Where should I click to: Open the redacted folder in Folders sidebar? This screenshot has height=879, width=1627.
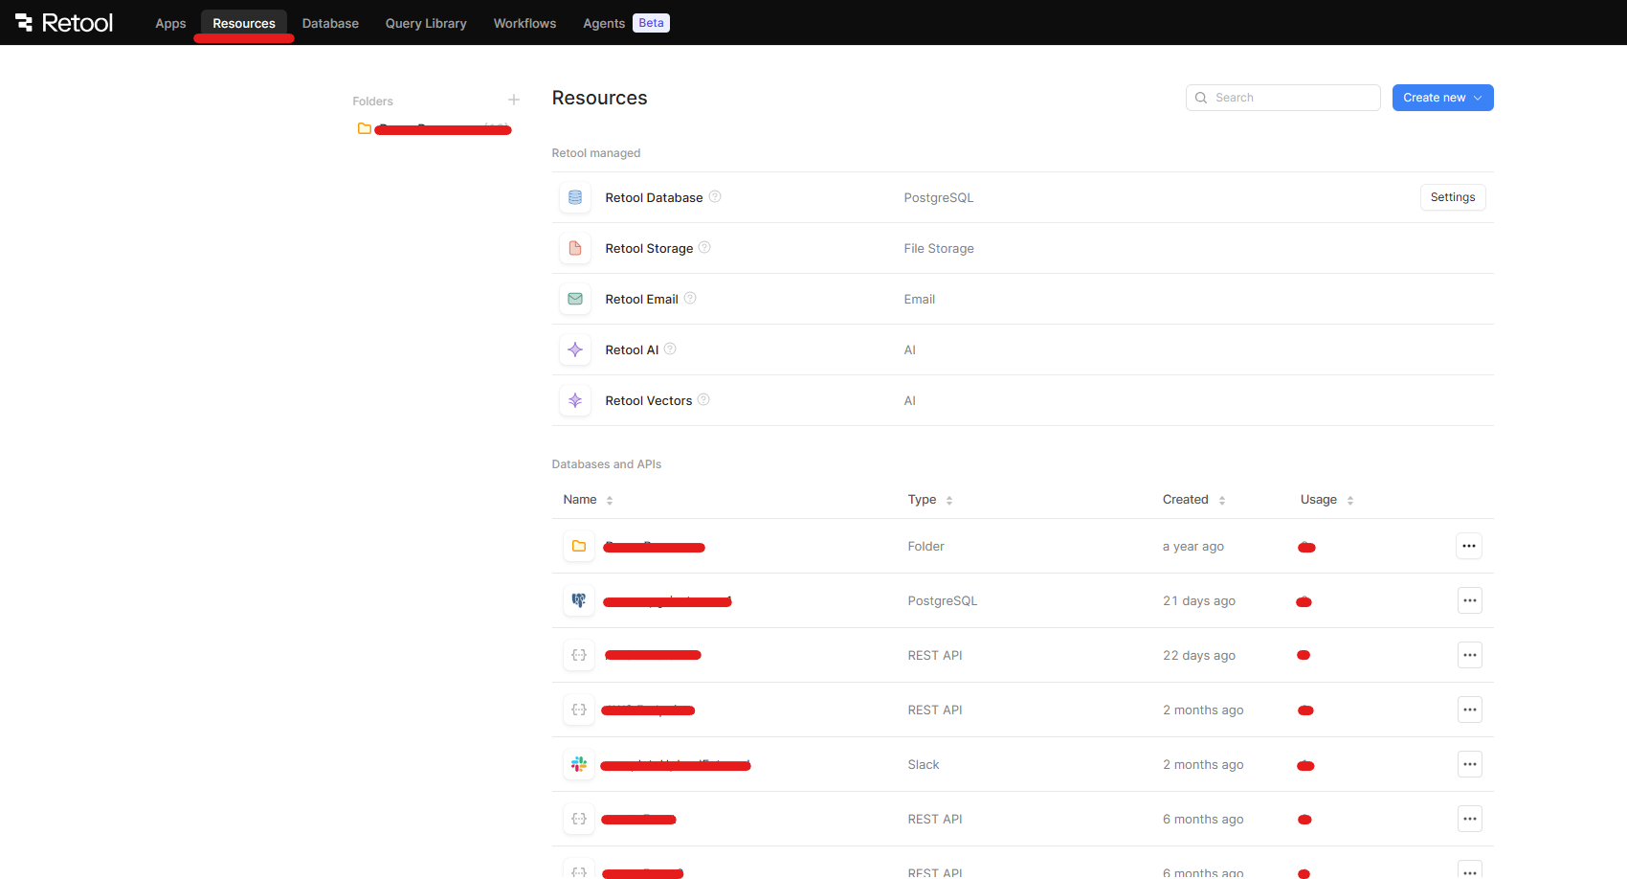click(x=434, y=128)
